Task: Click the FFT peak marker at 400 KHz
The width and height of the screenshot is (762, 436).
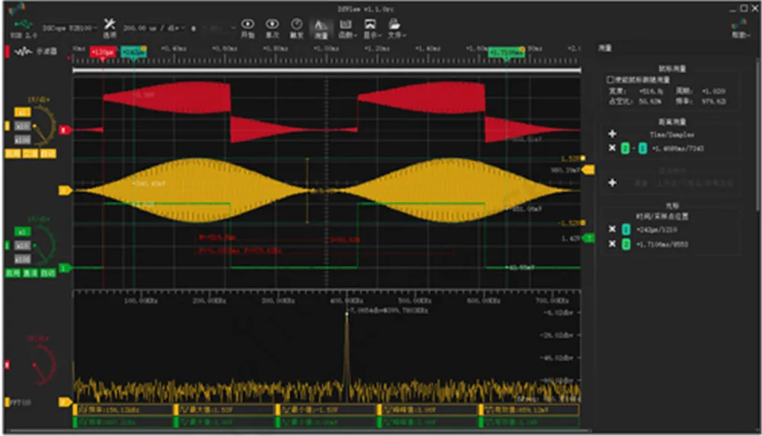Action: coord(347,314)
